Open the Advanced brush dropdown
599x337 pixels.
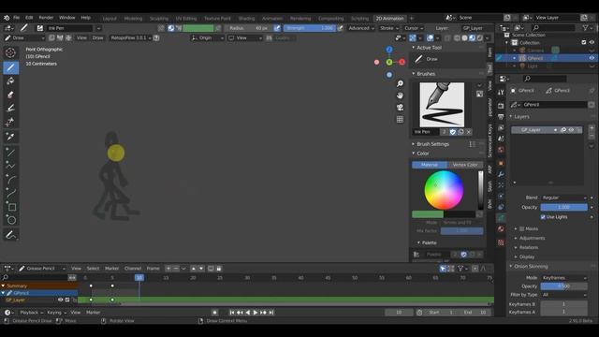pyautogui.click(x=361, y=28)
